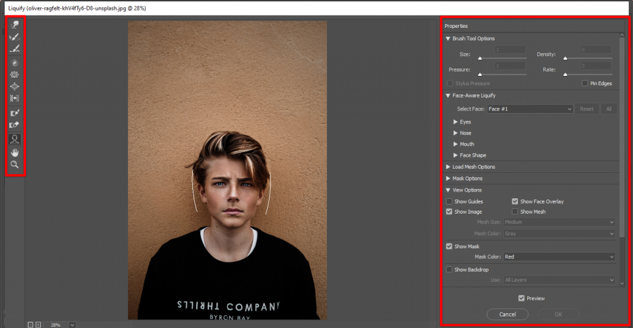Expand the Eyes section
The width and height of the screenshot is (633, 328).
pos(456,122)
